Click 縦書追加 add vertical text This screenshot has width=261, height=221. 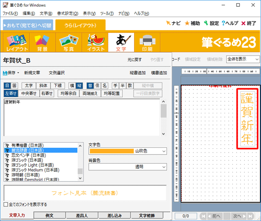tap(138, 73)
